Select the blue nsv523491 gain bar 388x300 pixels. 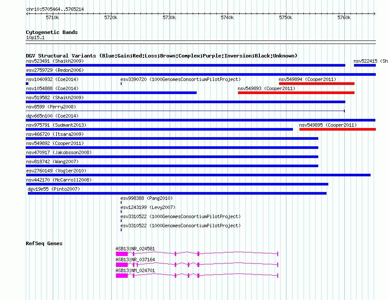tap(186, 65)
